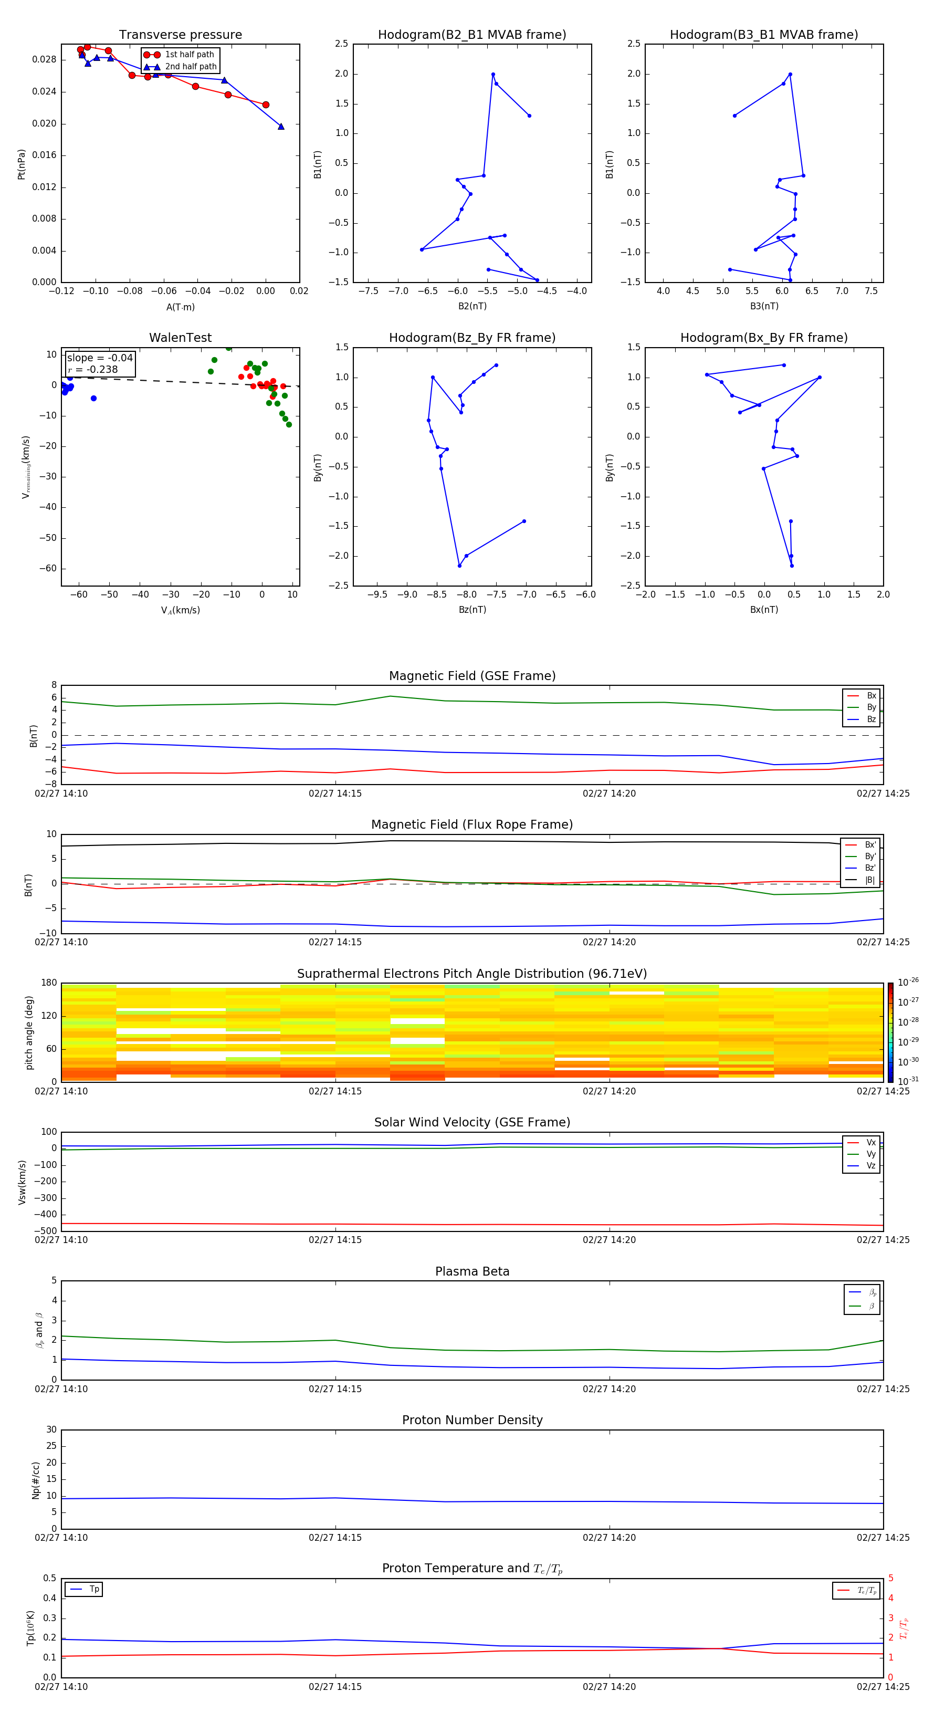The image size is (945, 1733).
Task: Click the 'Bx(nT)' x-axis label
Action: [x=764, y=610]
